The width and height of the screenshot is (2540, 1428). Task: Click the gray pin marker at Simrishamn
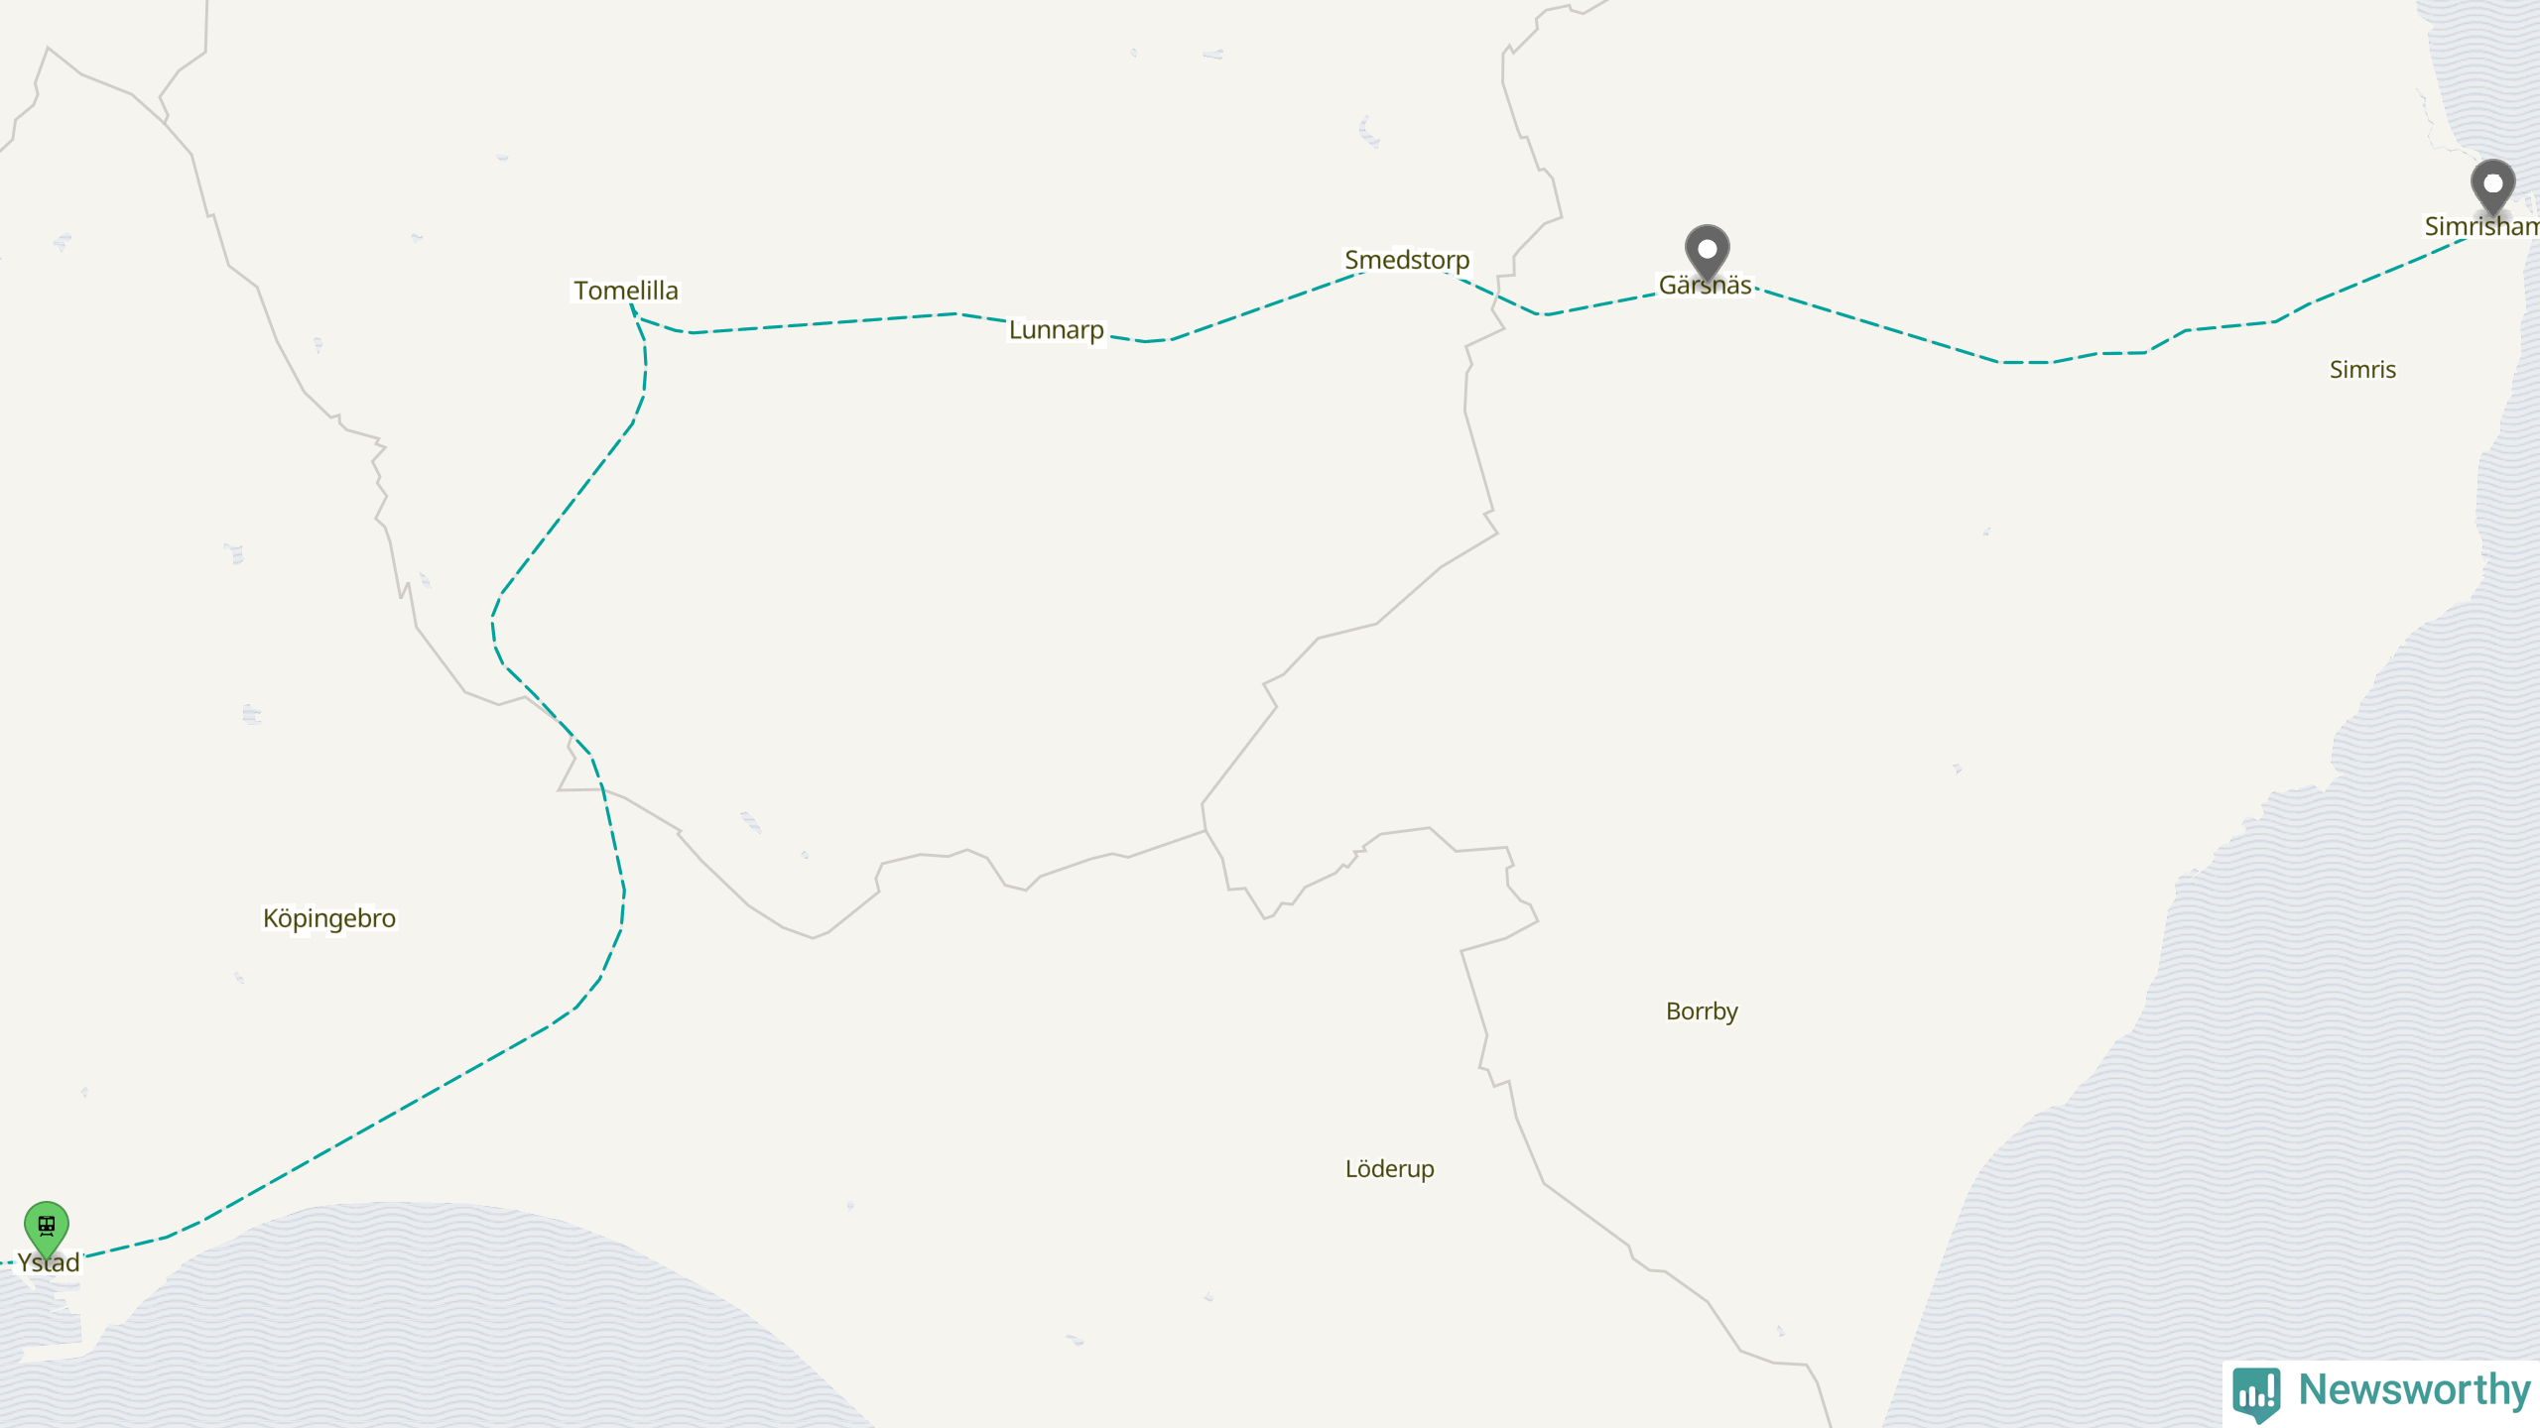2492,186
